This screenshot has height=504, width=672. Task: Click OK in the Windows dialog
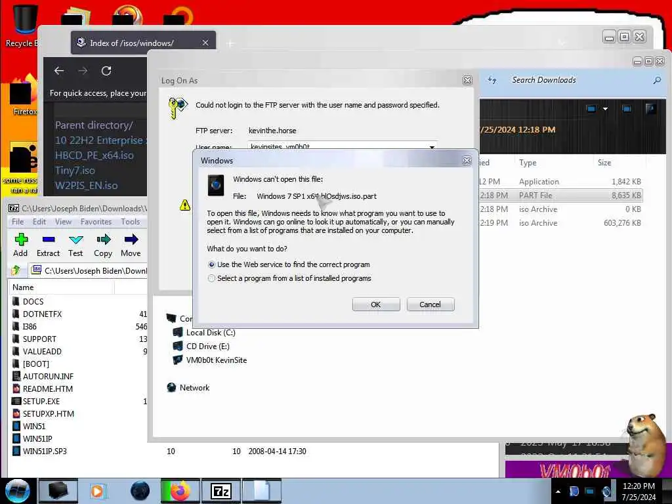[x=376, y=304]
